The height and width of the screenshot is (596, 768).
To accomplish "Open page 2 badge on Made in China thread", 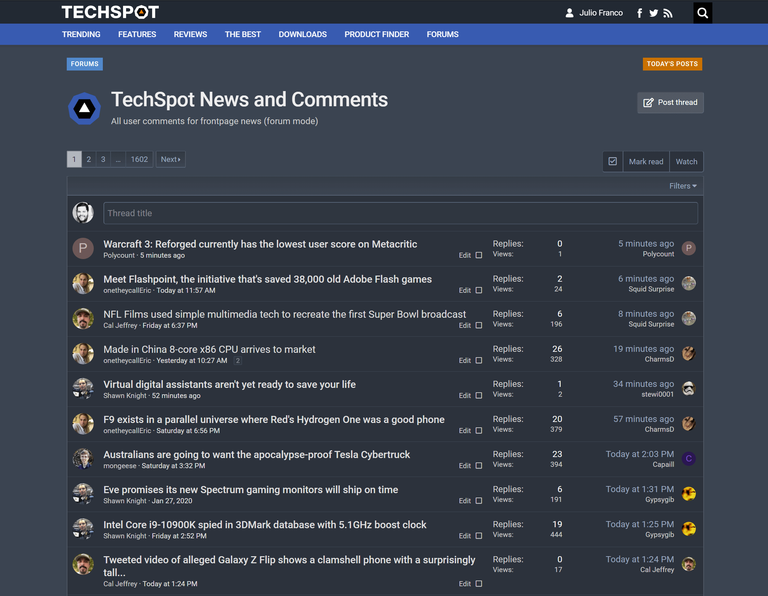I will [238, 361].
